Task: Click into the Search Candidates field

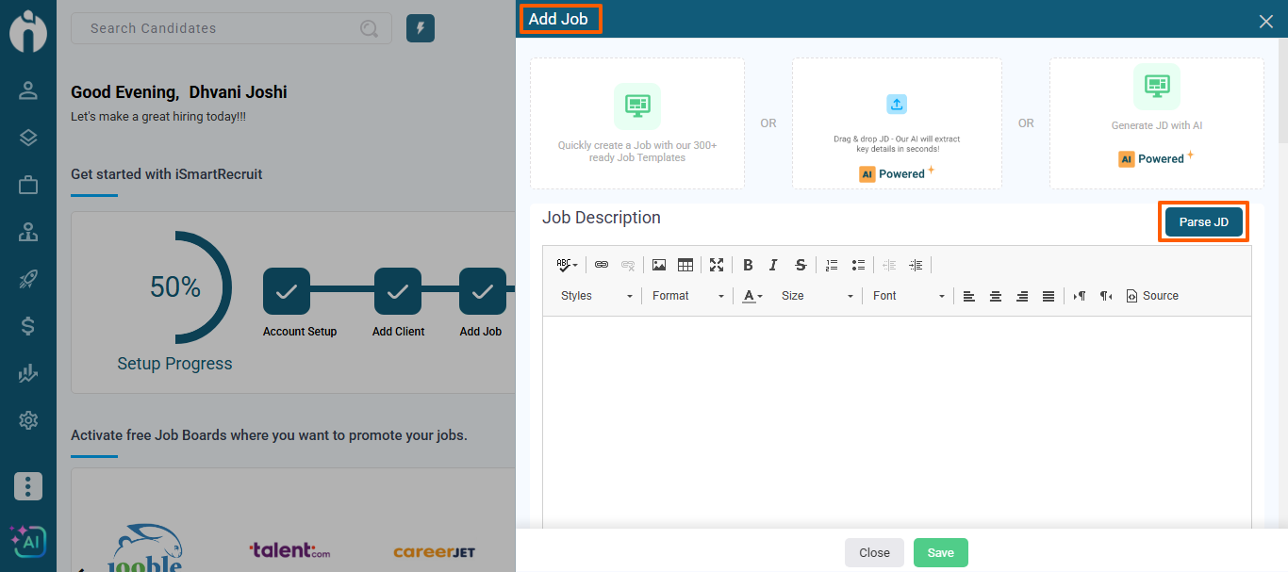Action: pos(222,28)
